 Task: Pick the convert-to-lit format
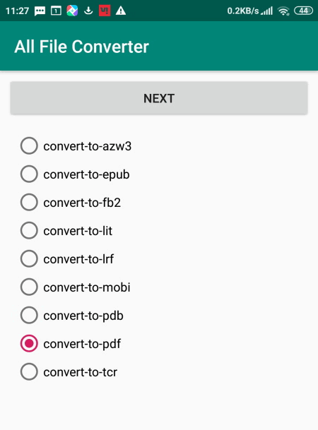pyautogui.click(x=66, y=231)
